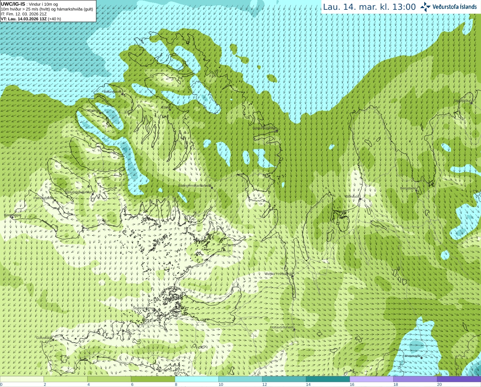The height and width of the screenshot is (387, 481).
Task: Select the Blönduós station label
Action: coord(353,197)
